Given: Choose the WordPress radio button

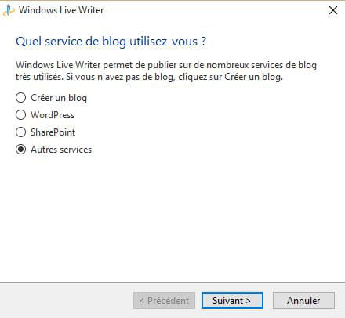Looking at the screenshot, I should [21, 115].
